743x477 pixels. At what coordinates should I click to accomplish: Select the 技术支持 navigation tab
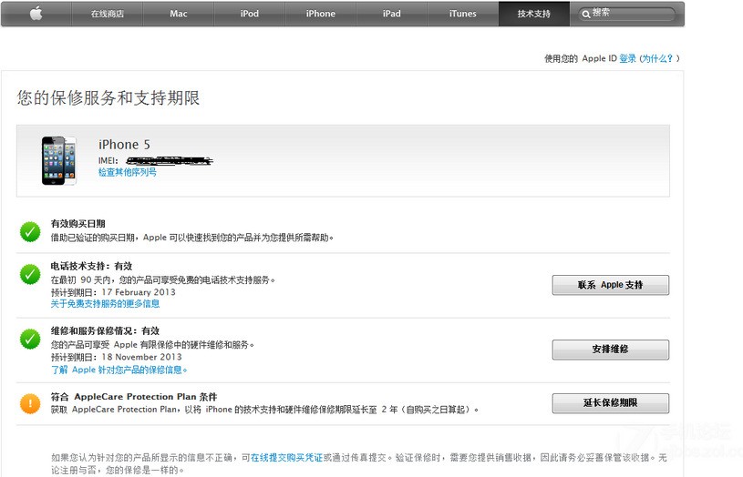[x=533, y=14]
